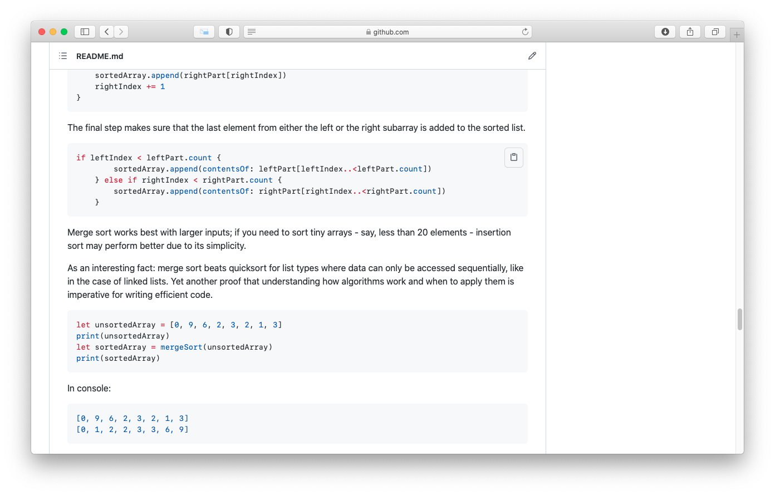Click the 'The final step makes sure' sentence
Viewport: 775px width, 495px height.
tap(296, 128)
